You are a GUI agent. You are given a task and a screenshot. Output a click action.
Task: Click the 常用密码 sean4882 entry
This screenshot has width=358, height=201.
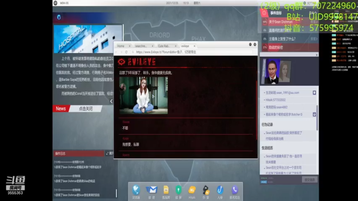pyautogui.click(x=276, y=107)
